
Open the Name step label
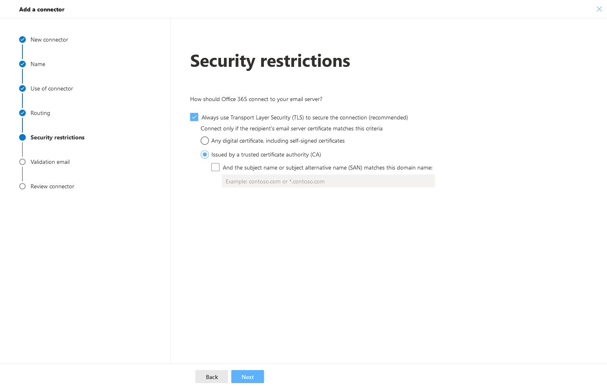click(38, 64)
